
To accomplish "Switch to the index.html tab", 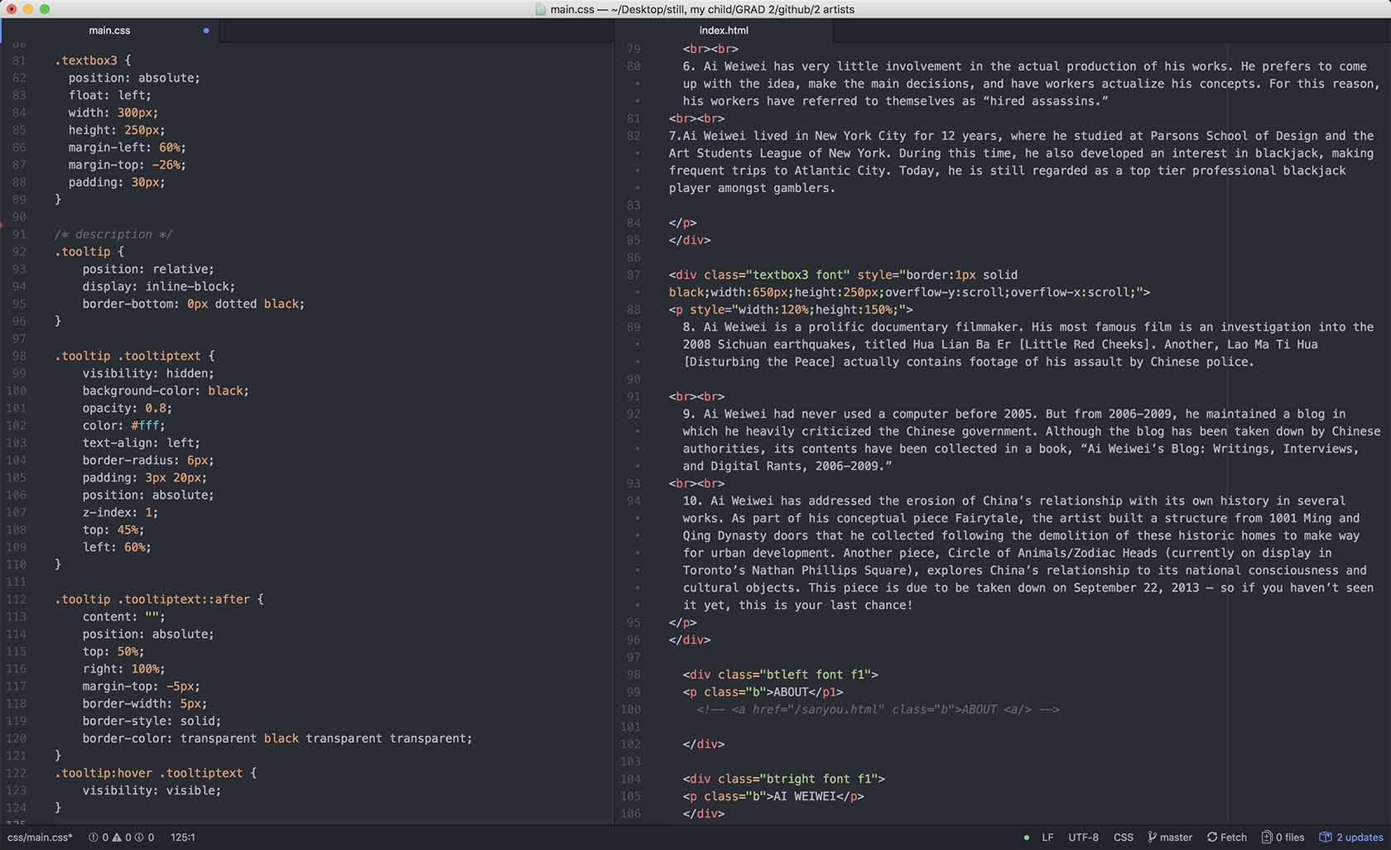I will pos(723,31).
